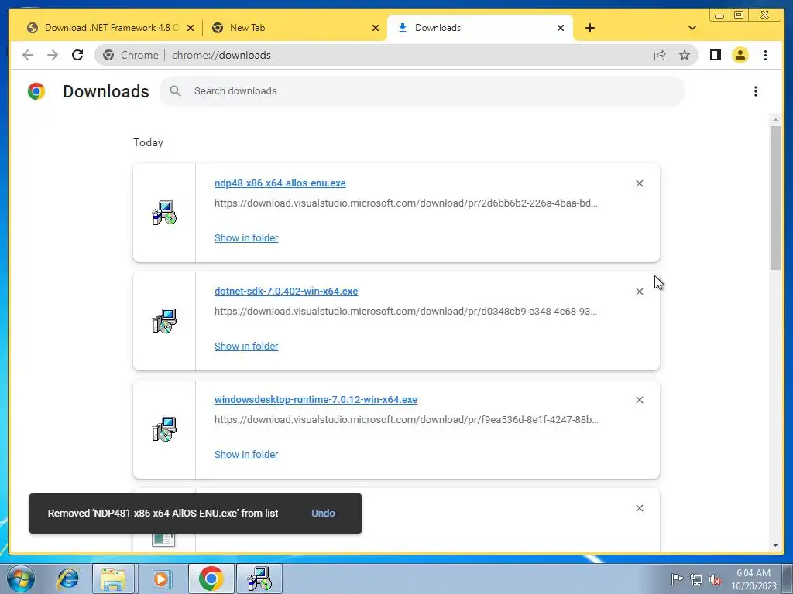Click the dotnet-sdk-7.0.402 installer icon
This screenshot has height=594, width=793.
point(164,321)
